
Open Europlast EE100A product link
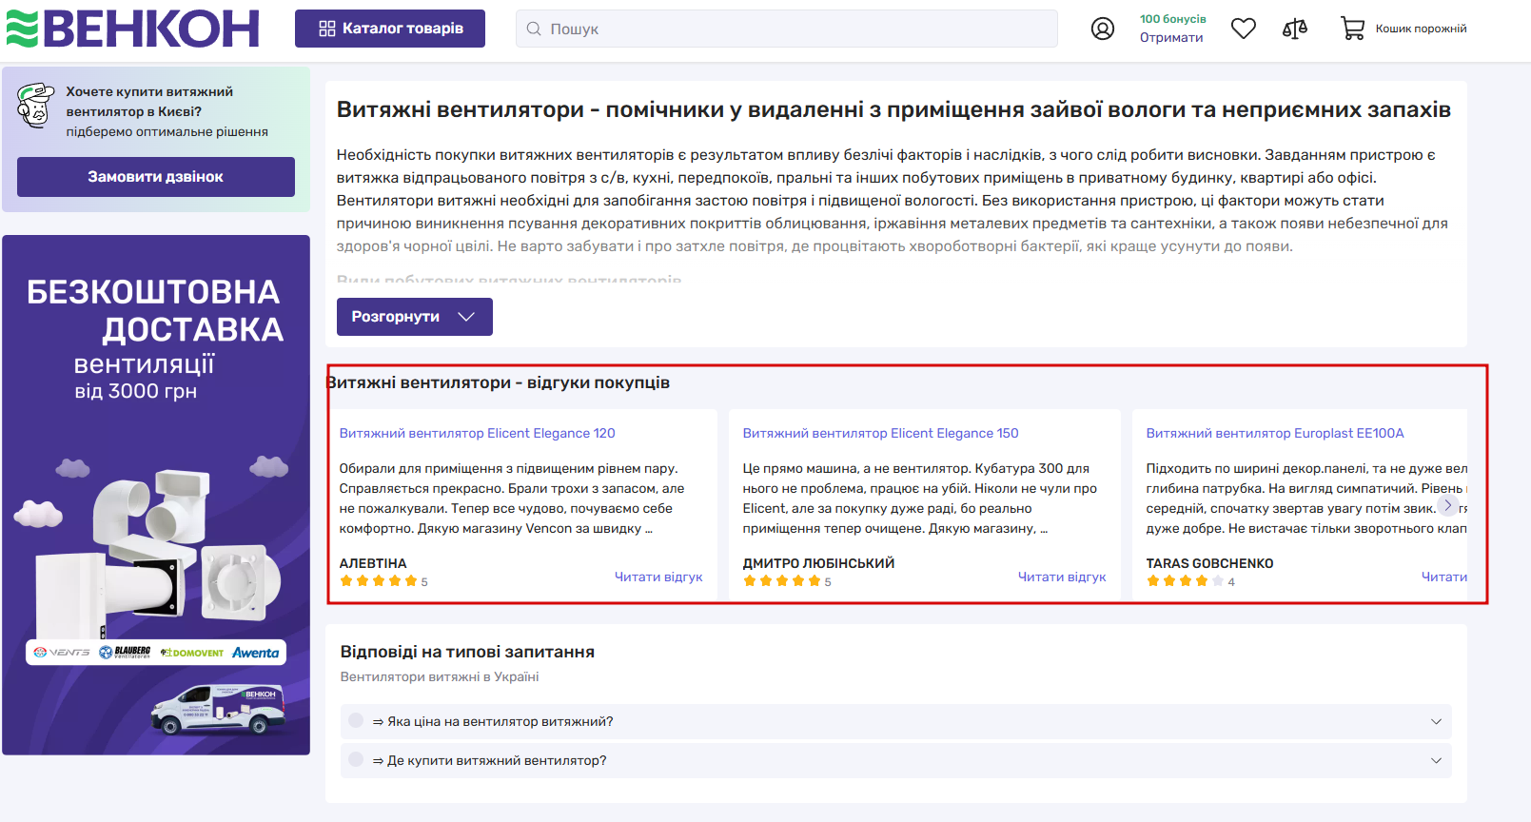pyautogui.click(x=1275, y=433)
